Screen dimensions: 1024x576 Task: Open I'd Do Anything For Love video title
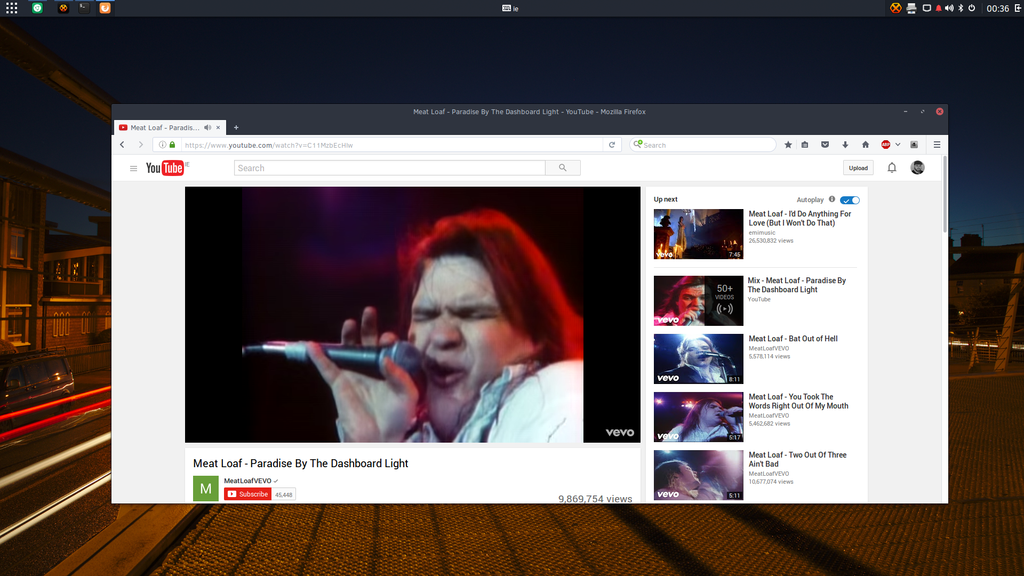pyautogui.click(x=799, y=218)
